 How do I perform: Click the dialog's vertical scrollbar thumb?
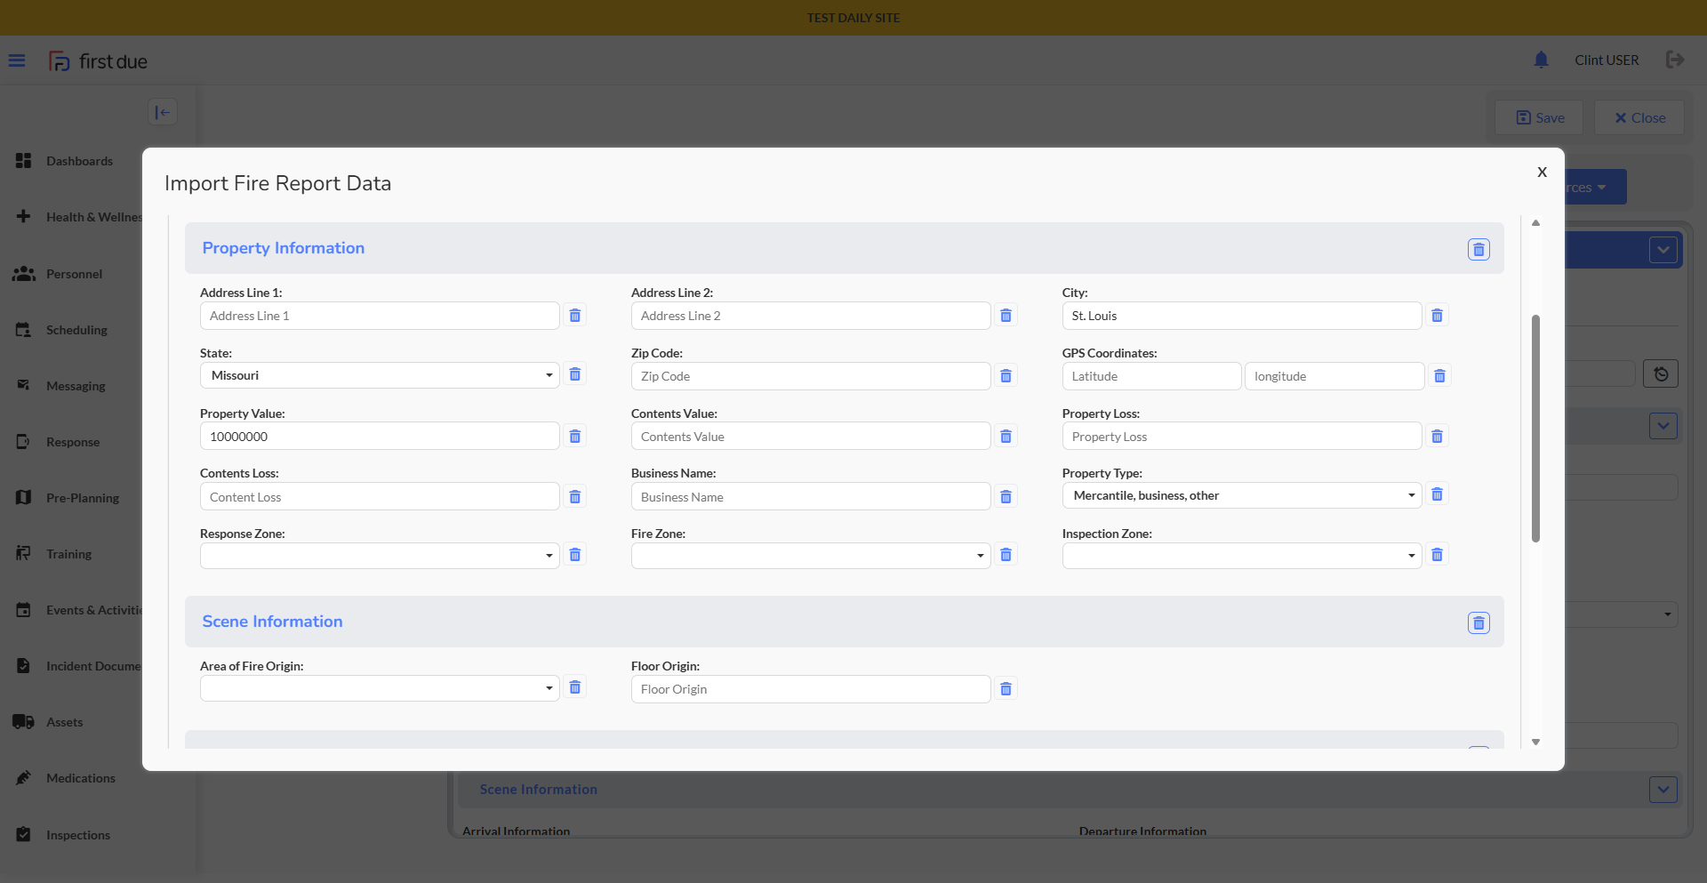click(x=1535, y=427)
